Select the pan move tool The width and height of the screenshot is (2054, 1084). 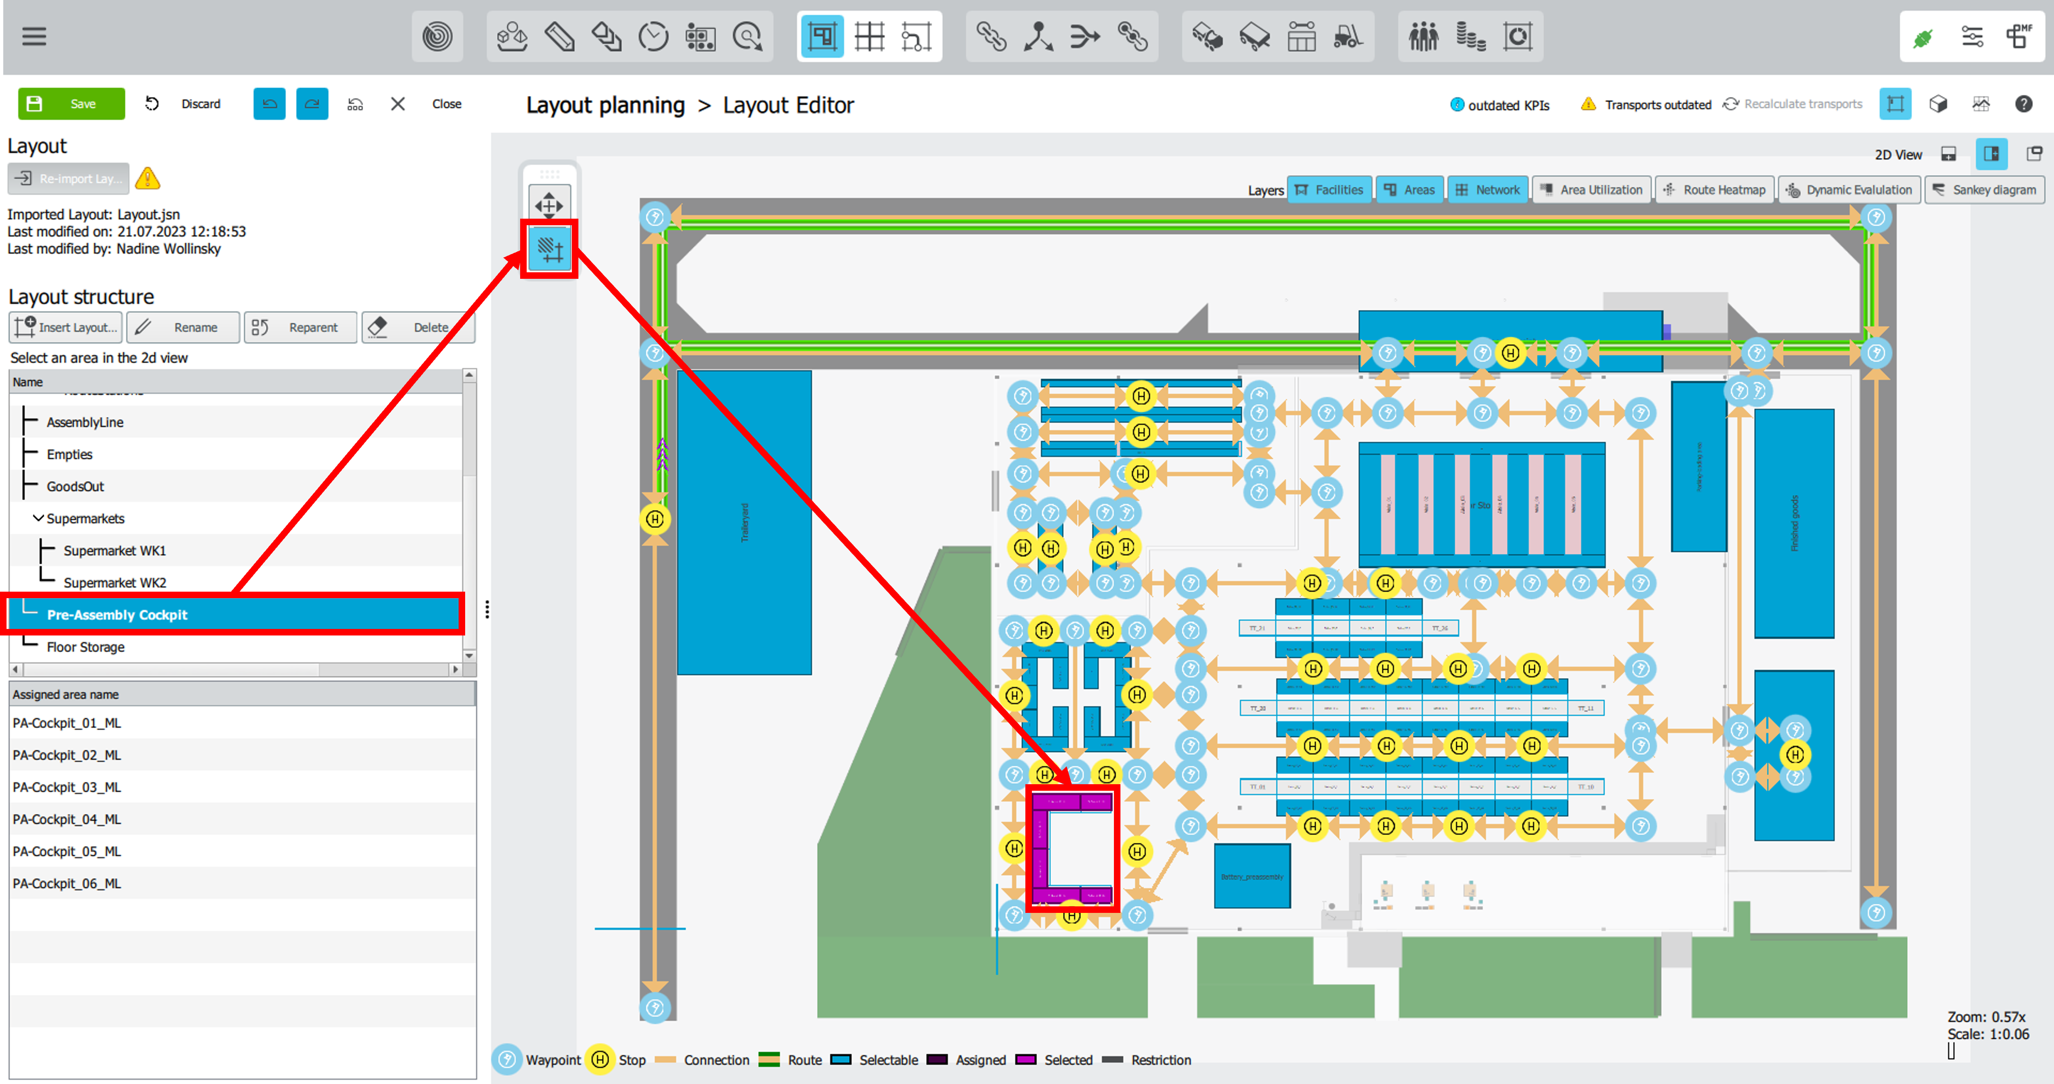point(550,205)
